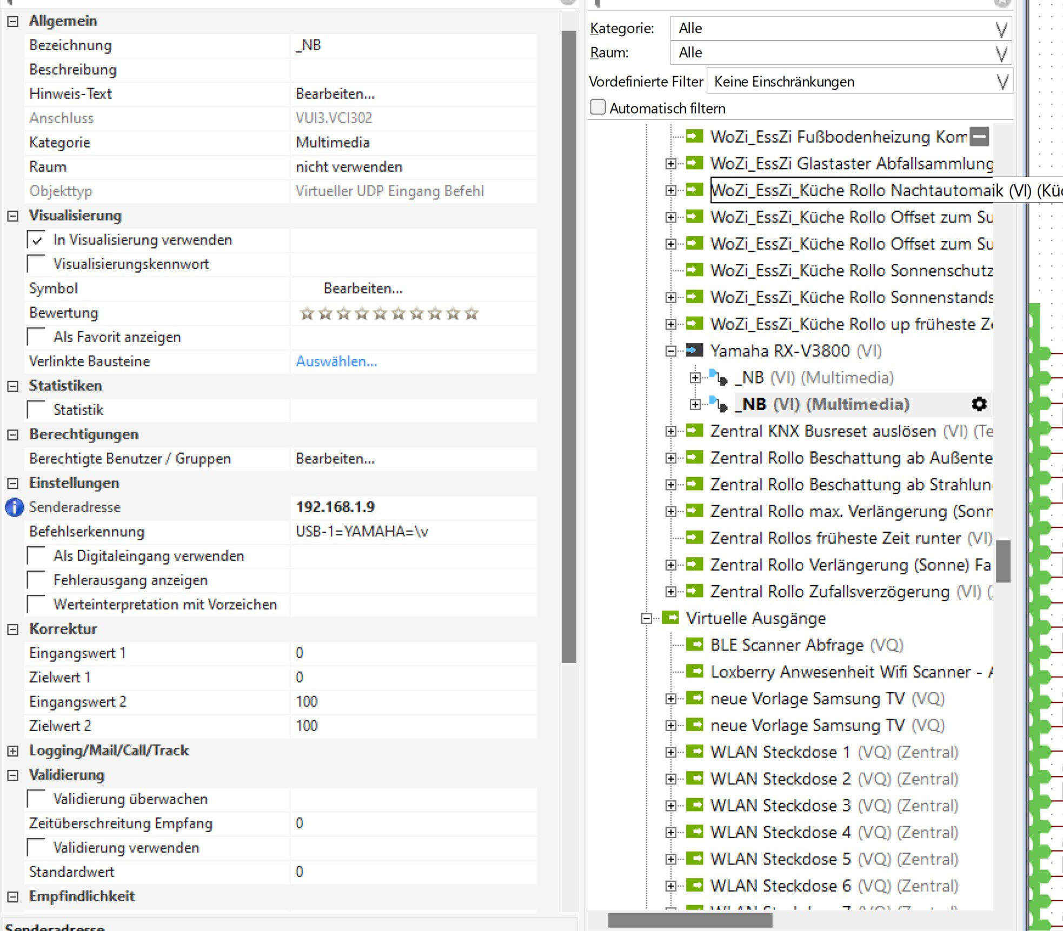
Task: Click the Auswählen... link for Verlinkte Bausteine
Action: [336, 361]
